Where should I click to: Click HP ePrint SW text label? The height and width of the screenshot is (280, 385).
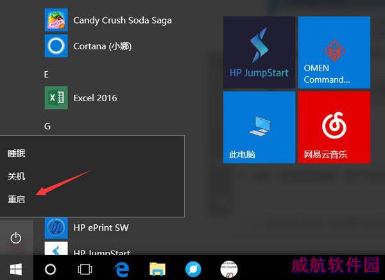(101, 227)
